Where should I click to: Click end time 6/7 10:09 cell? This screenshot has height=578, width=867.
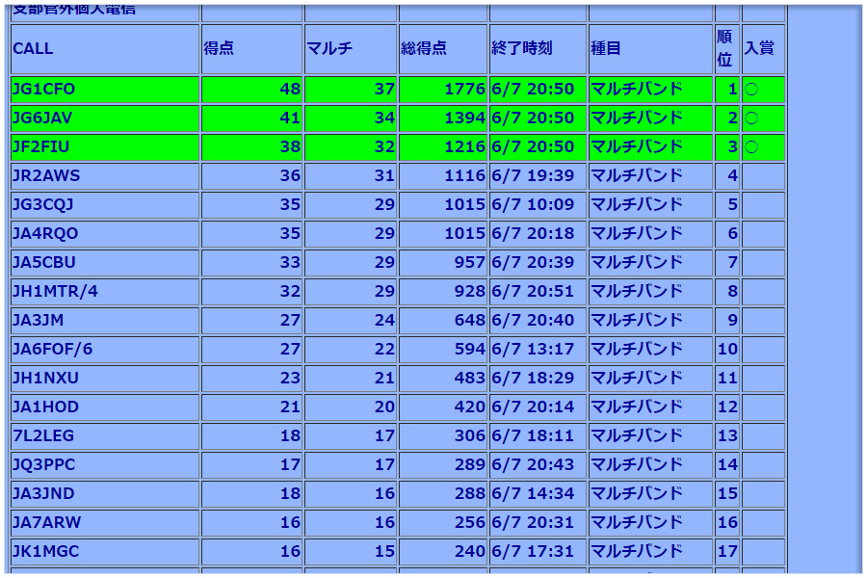pos(533,205)
